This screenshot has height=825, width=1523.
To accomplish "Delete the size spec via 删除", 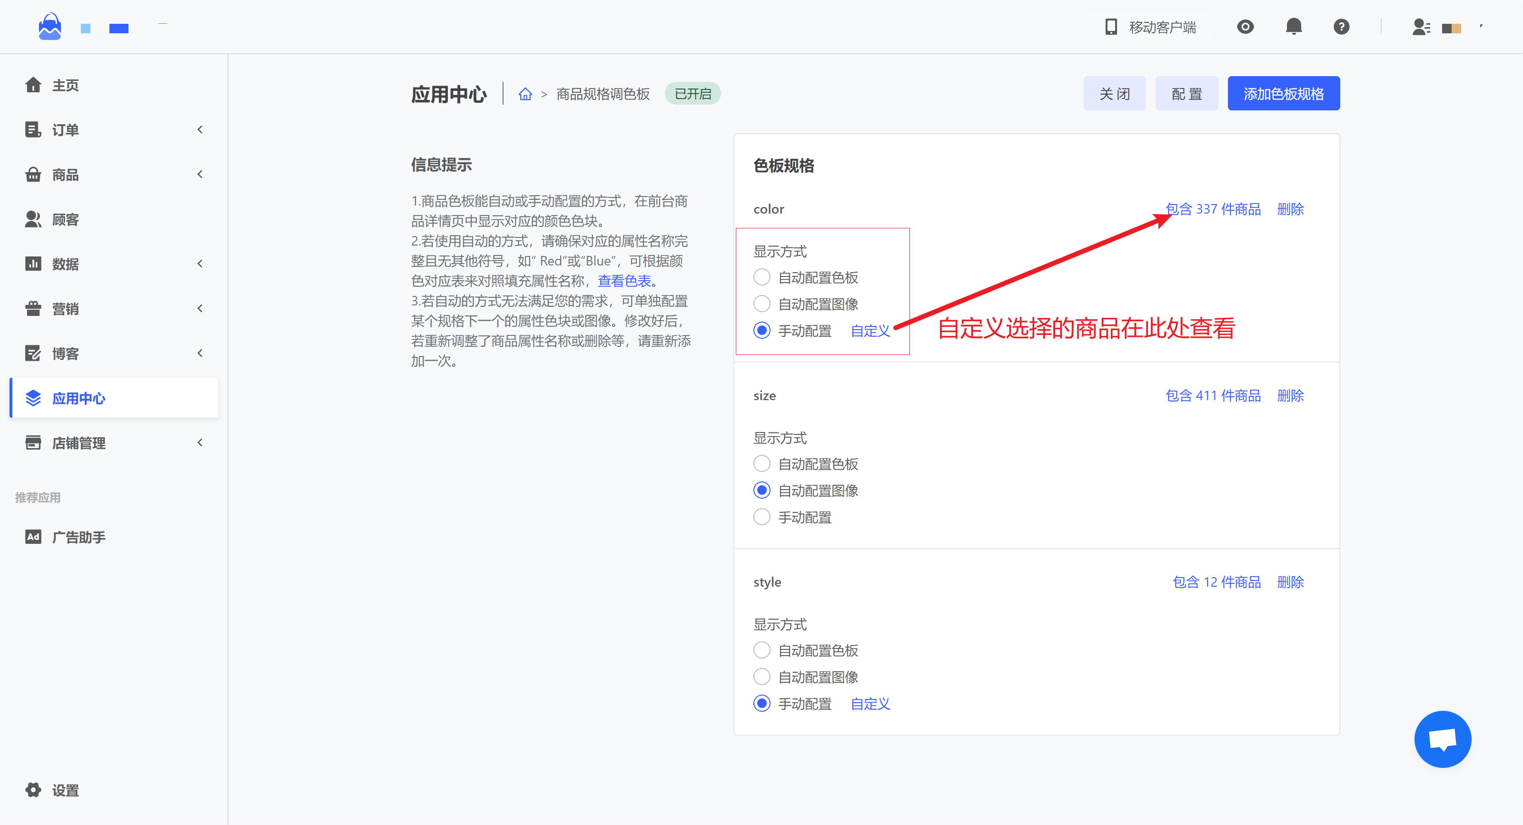I will point(1291,395).
